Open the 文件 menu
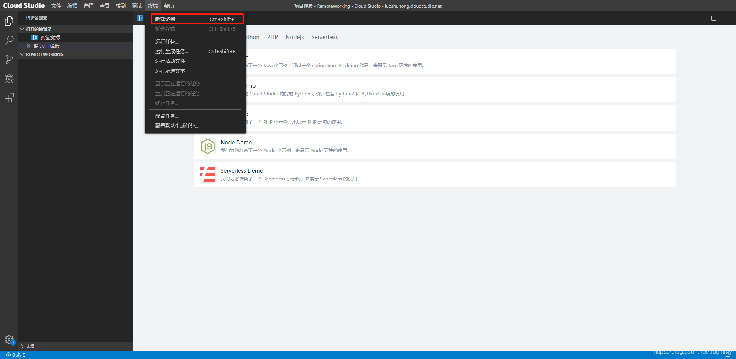736x359 pixels. click(x=56, y=6)
